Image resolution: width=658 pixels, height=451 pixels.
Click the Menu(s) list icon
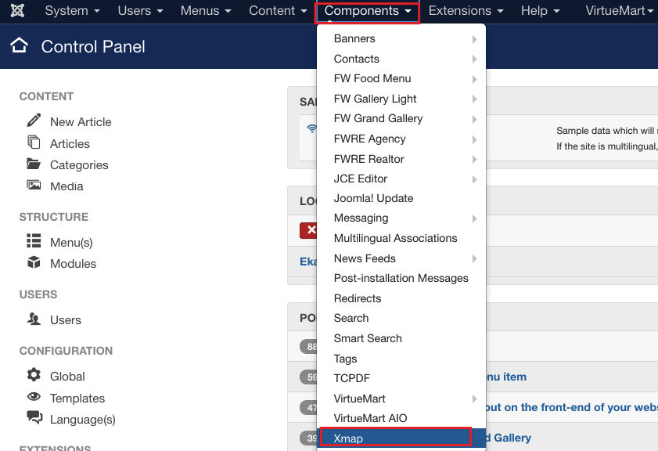tap(34, 241)
